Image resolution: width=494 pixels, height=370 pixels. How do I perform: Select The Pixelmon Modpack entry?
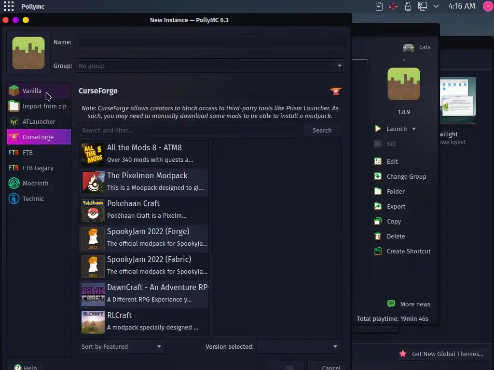click(145, 182)
